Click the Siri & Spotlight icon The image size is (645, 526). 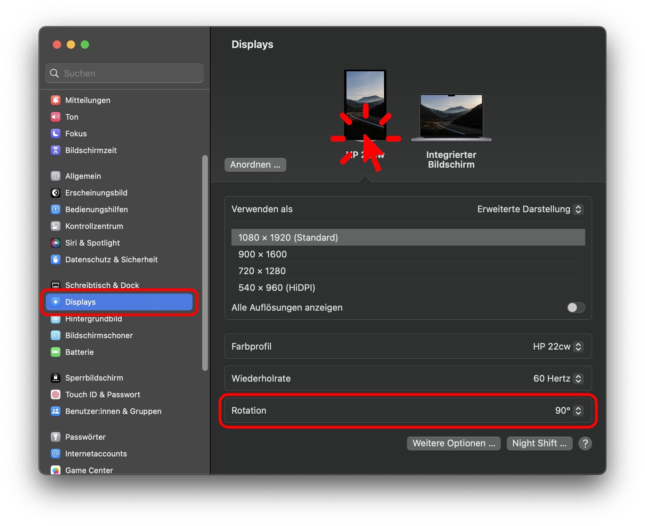coord(56,243)
